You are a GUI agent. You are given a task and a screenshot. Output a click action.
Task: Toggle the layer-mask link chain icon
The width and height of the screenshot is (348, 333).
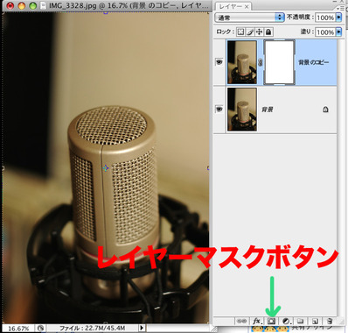(261, 62)
